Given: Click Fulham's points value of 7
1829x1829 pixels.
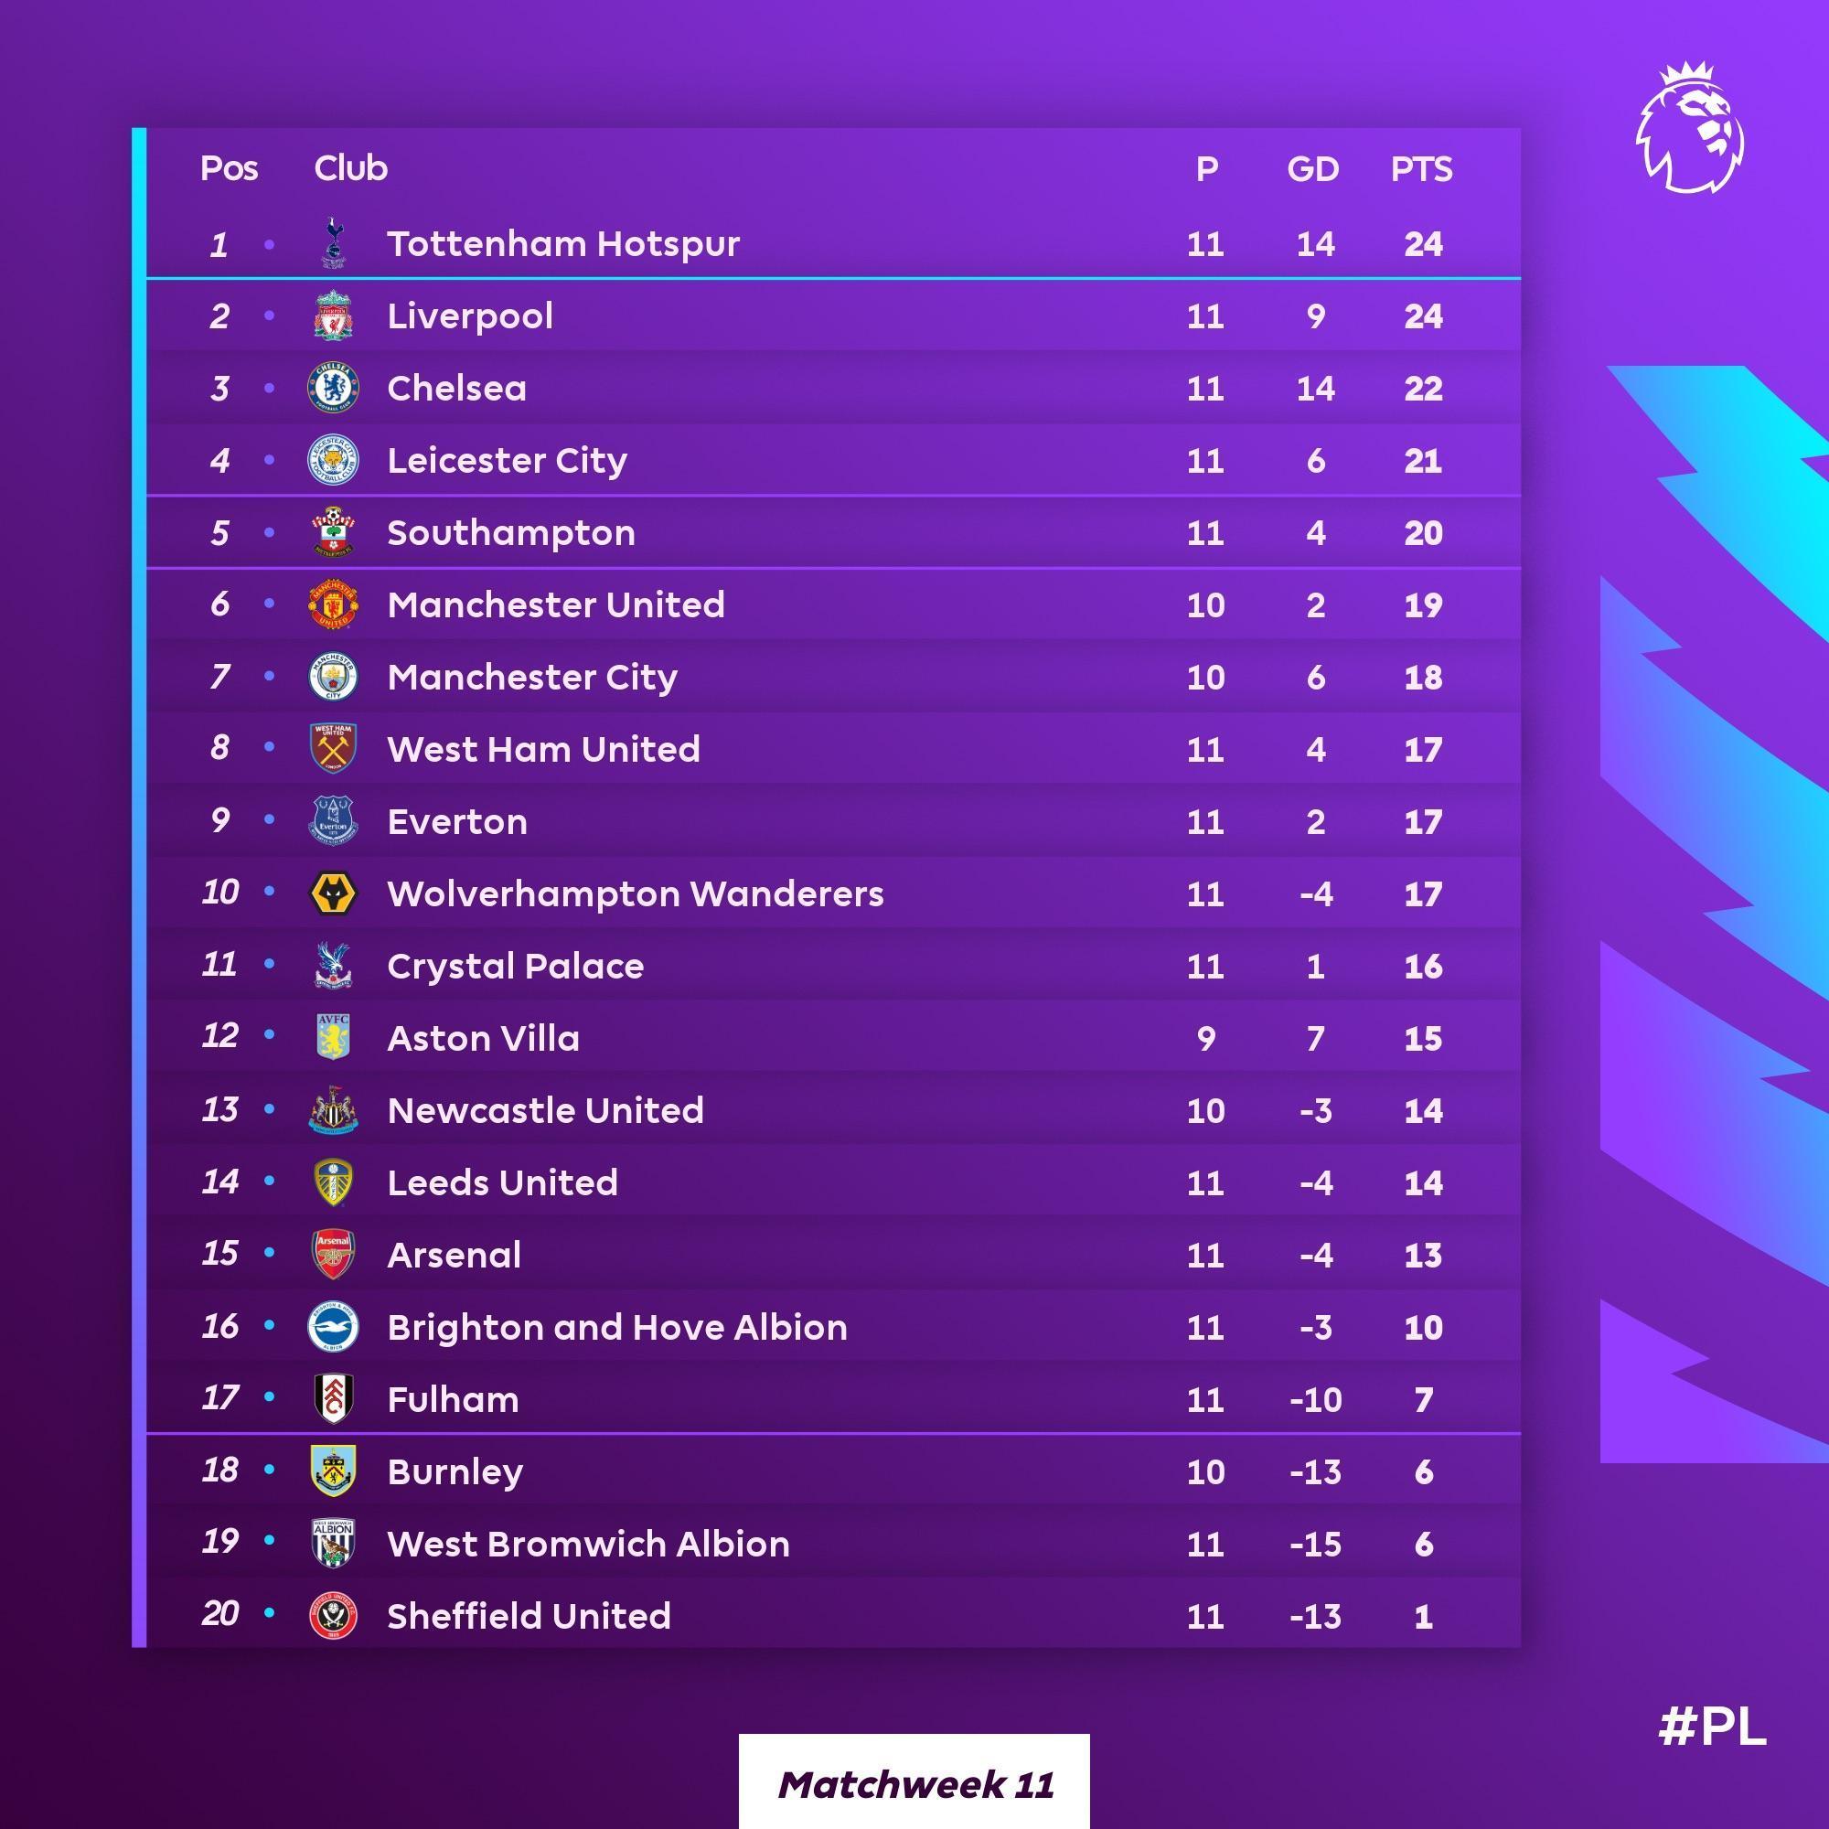Looking at the screenshot, I should point(1423,1399).
